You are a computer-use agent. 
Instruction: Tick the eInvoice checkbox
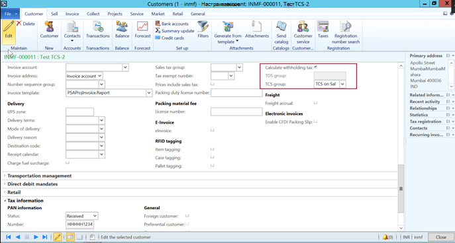pyautogui.click(x=213, y=130)
